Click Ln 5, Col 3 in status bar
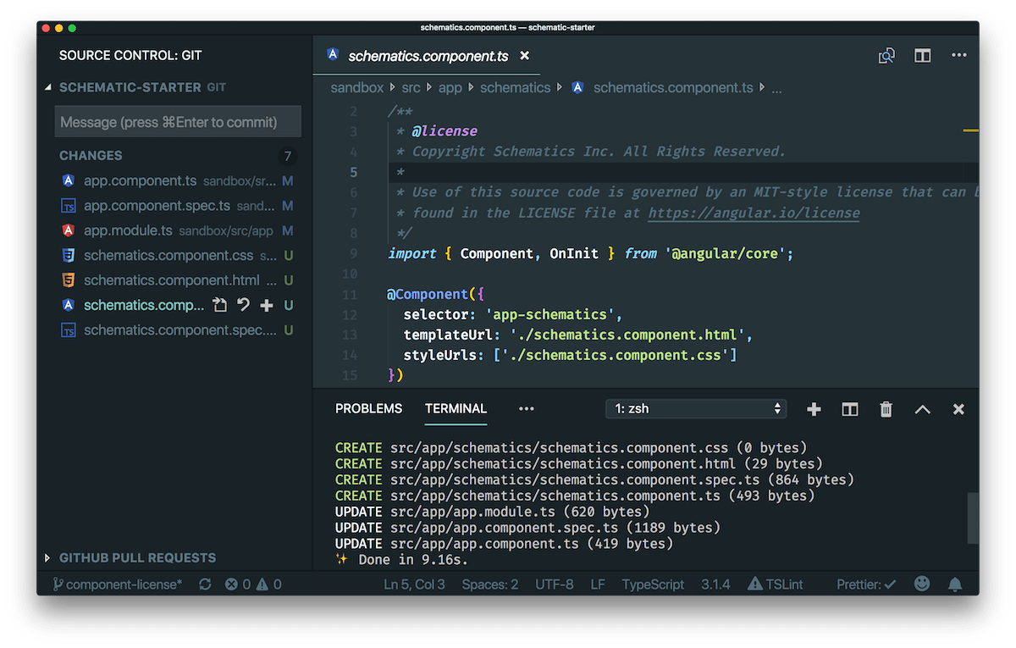This screenshot has width=1016, height=648. click(x=414, y=584)
